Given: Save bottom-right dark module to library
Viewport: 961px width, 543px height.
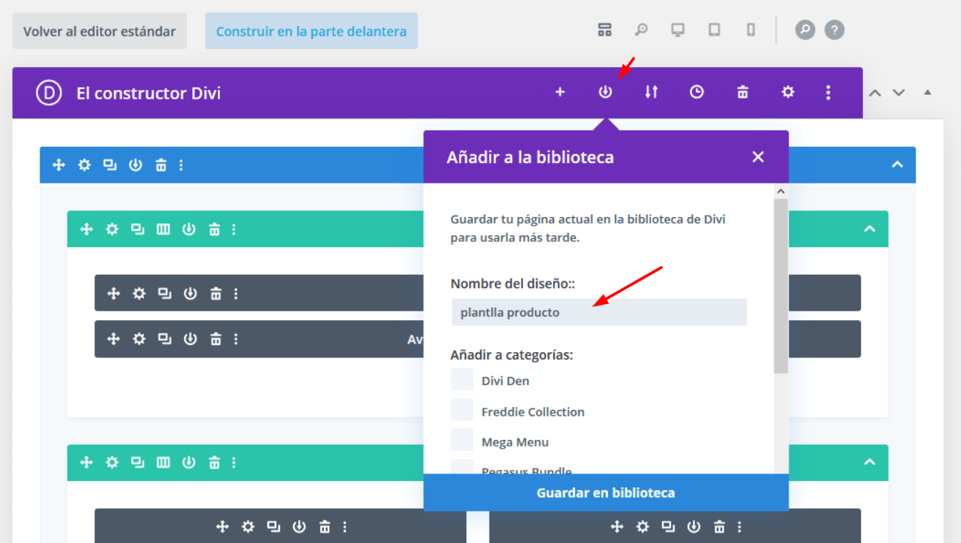Looking at the screenshot, I should click(694, 527).
